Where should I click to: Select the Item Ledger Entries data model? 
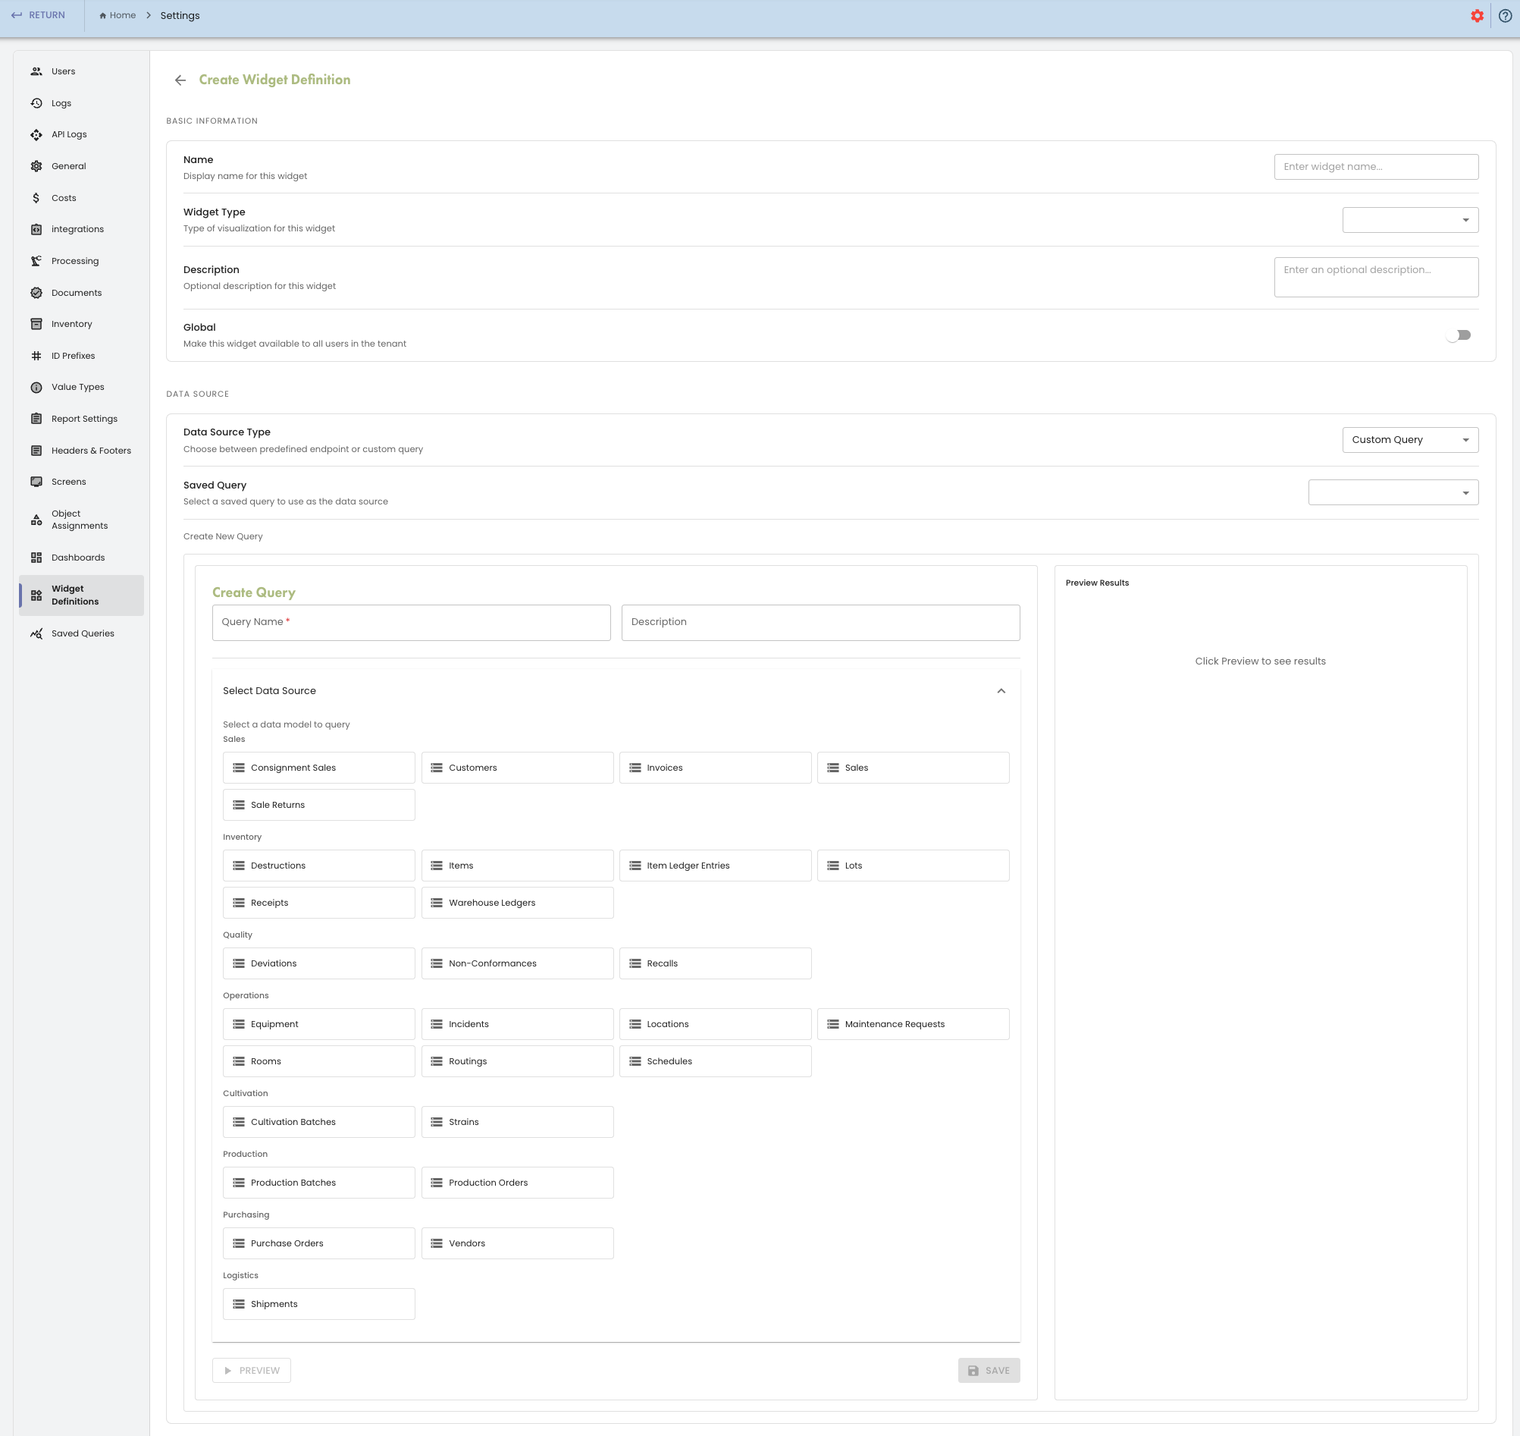714,866
